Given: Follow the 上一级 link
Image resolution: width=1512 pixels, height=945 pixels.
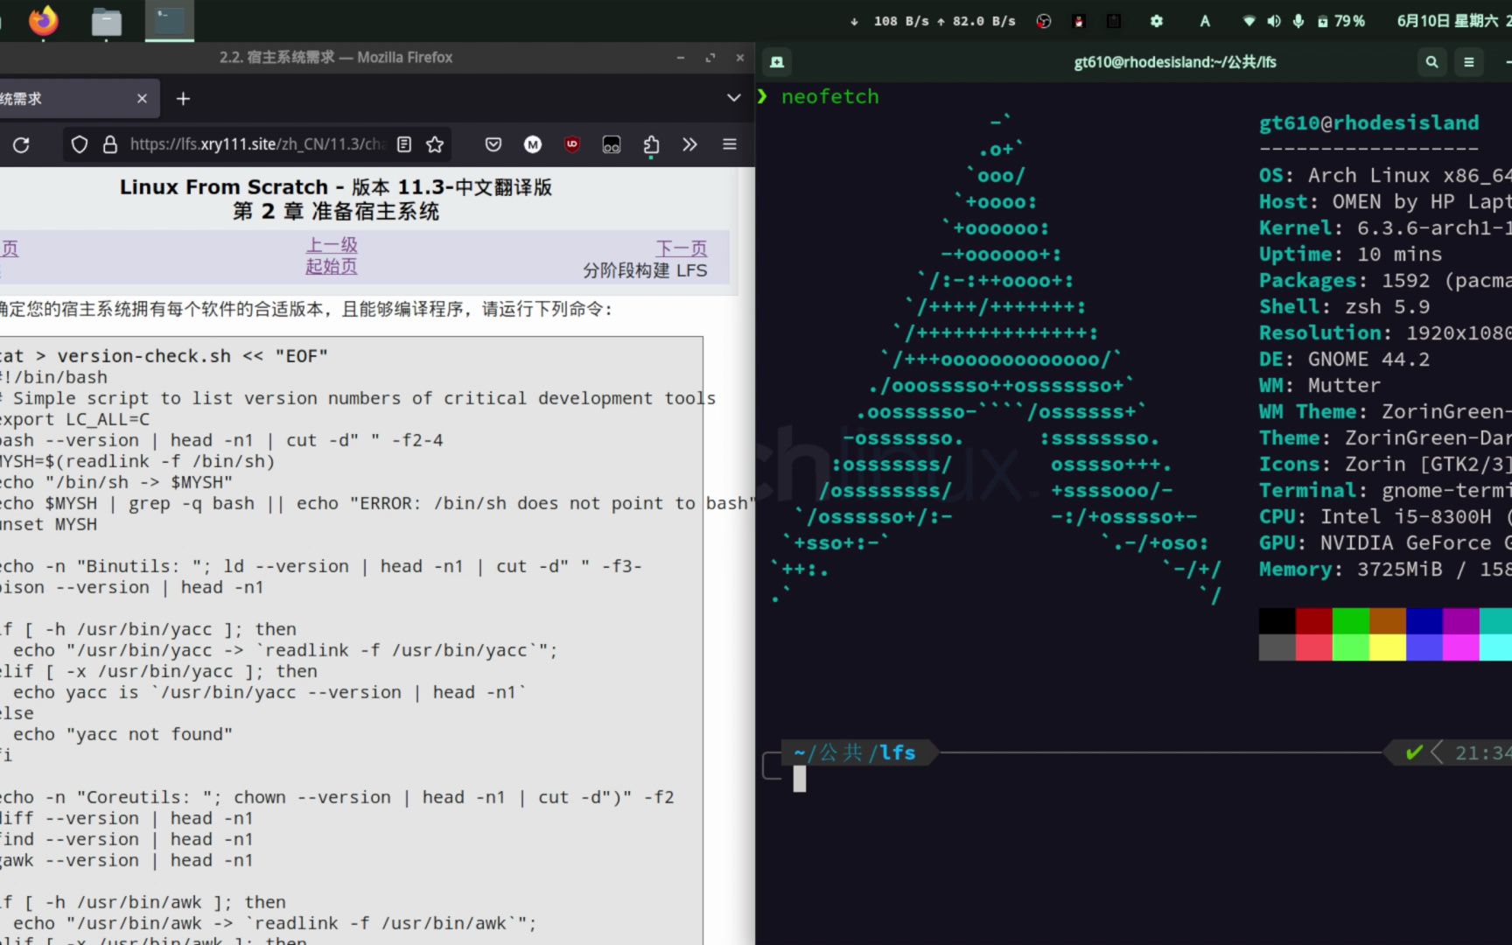Looking at the screenshot, I should pyautogui.click(x=332, y=245).
